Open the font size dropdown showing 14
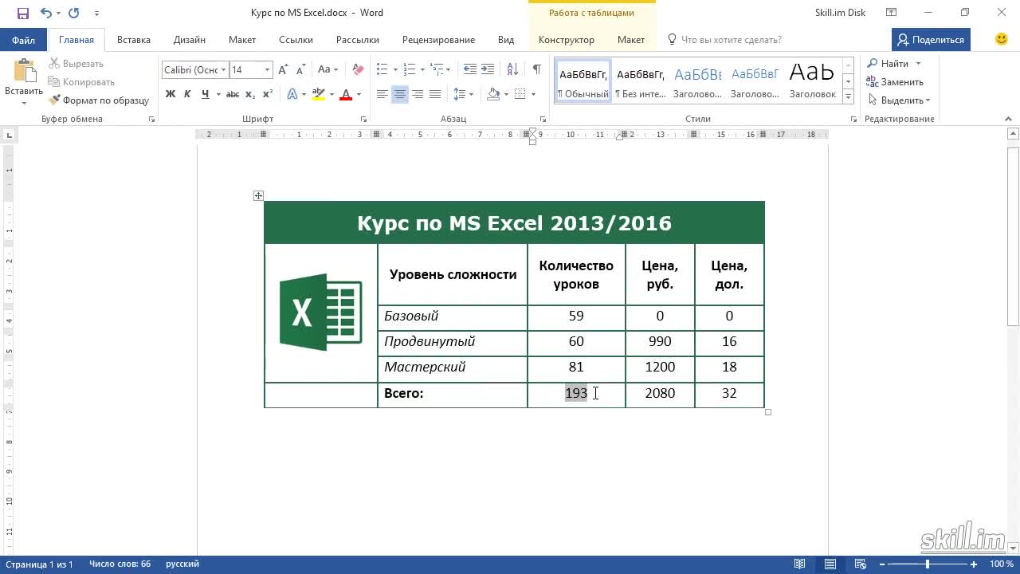The height and width of the screenshot is (574, 1020). (267, 70)
